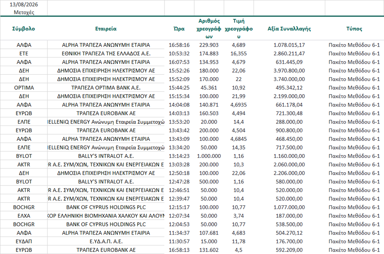Click quantity 500.000

click(209, 182)
